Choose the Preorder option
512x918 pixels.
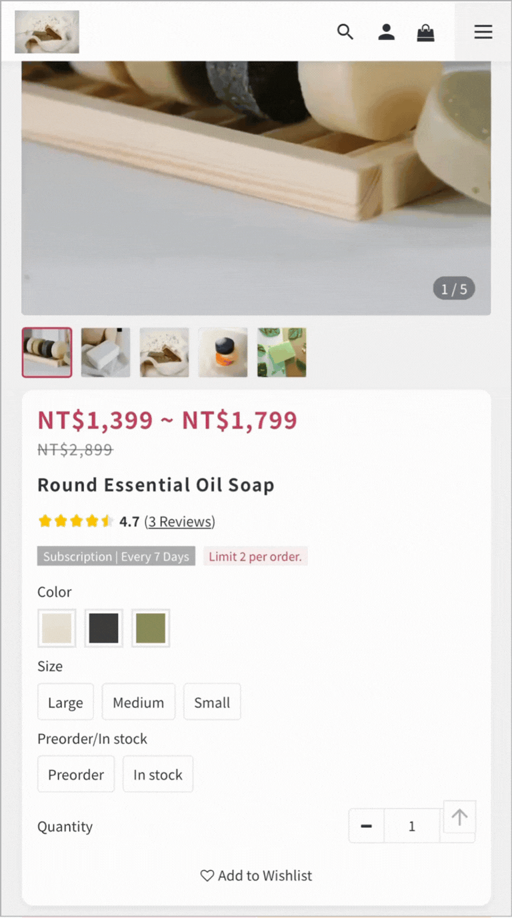(76, 774)
